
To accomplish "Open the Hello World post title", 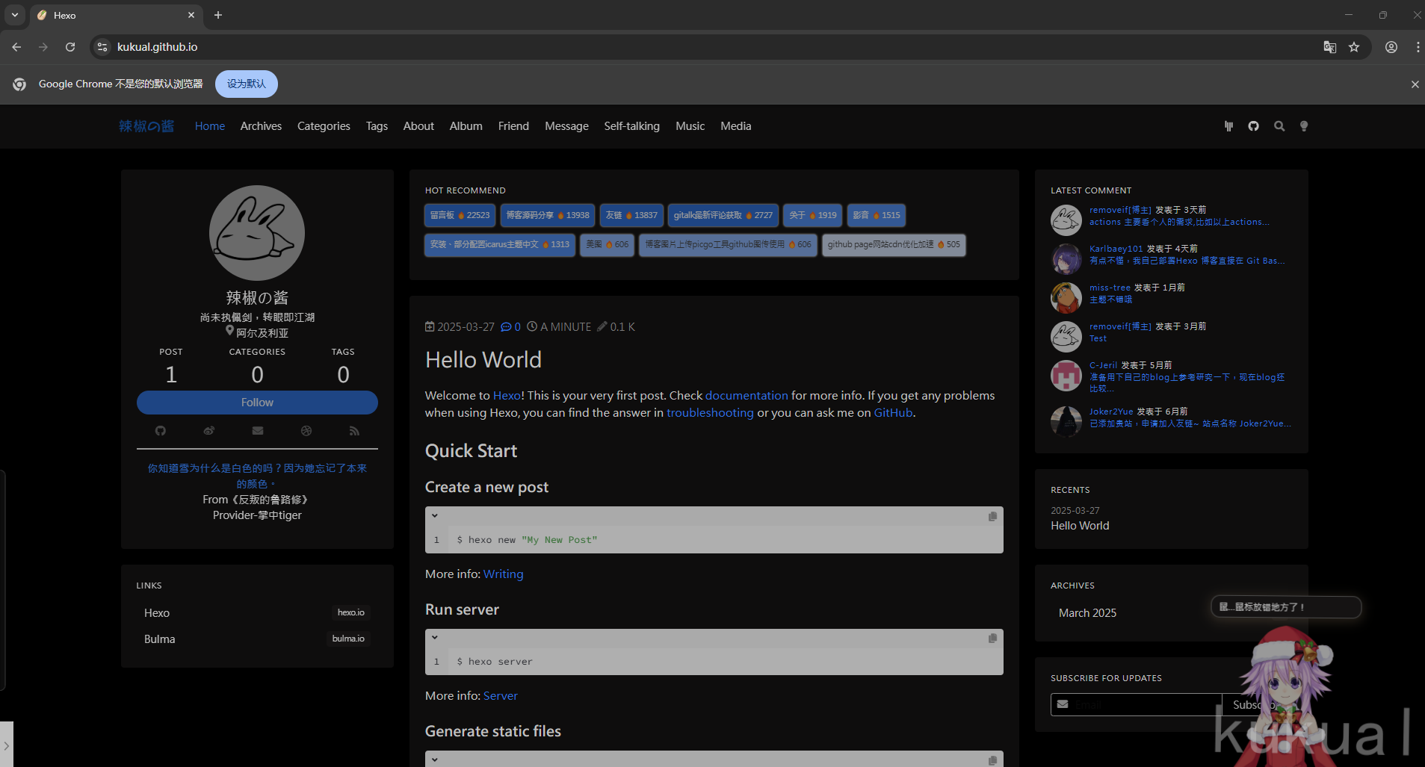I will [483, 360].
